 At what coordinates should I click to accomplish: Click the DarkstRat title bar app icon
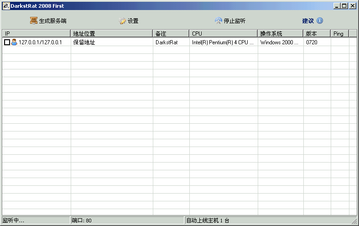tap(6, 6)
